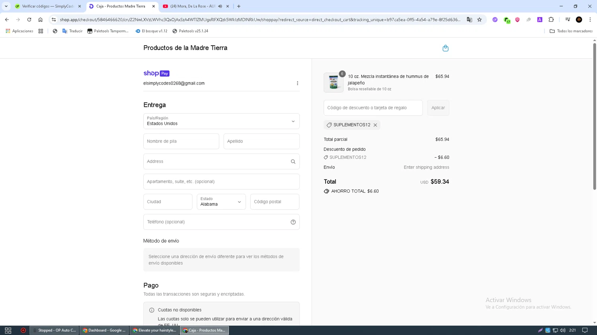The height and width of the screenshot is (335, 597).
Task: Open the extensions puzzle icon
Action: (x=551, y=19)
